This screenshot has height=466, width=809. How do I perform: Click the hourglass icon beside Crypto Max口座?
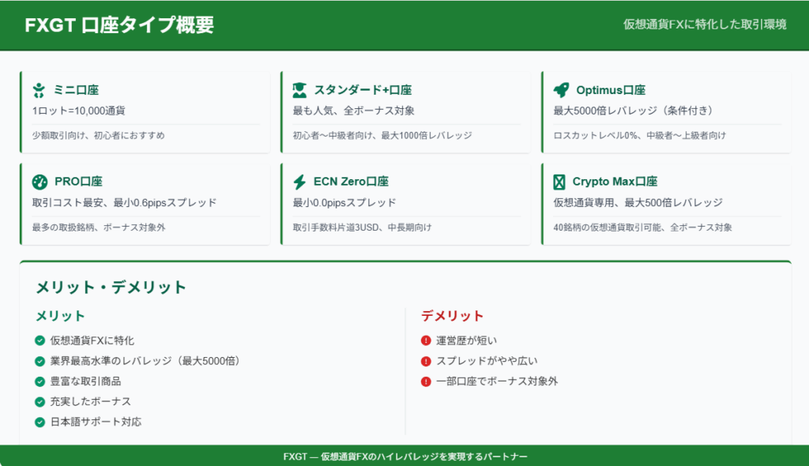pyautogui.click(x=559, y=182)
